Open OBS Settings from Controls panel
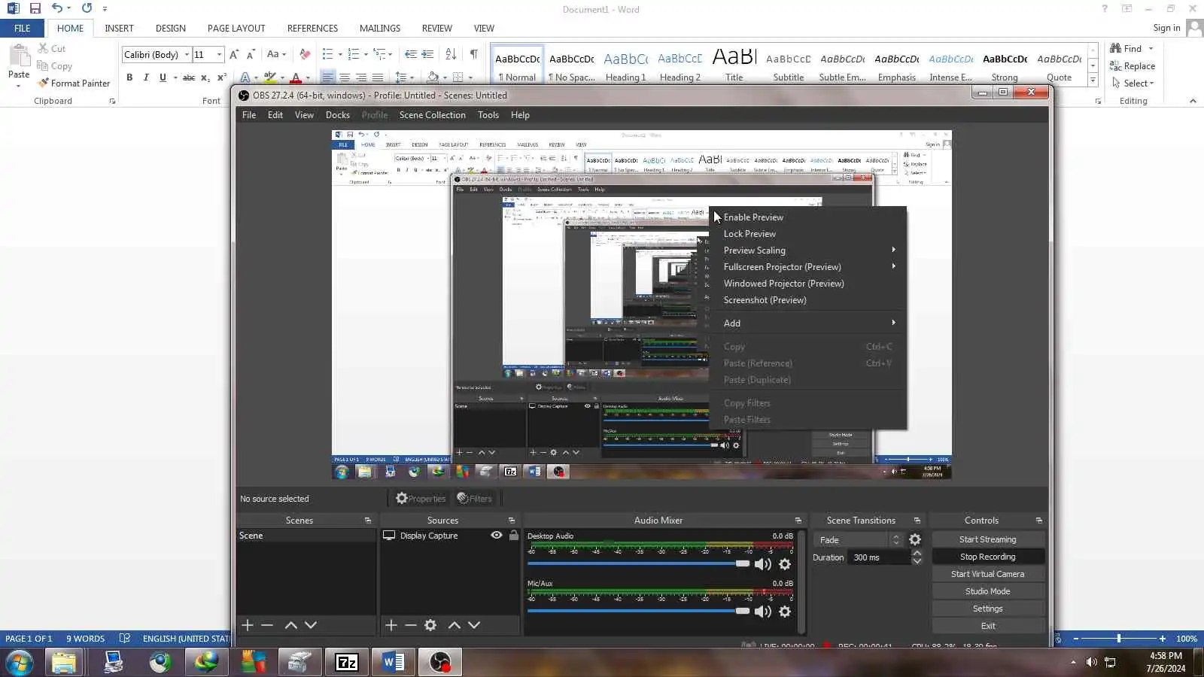1204x677 pixels. click(x=988, y=609)
